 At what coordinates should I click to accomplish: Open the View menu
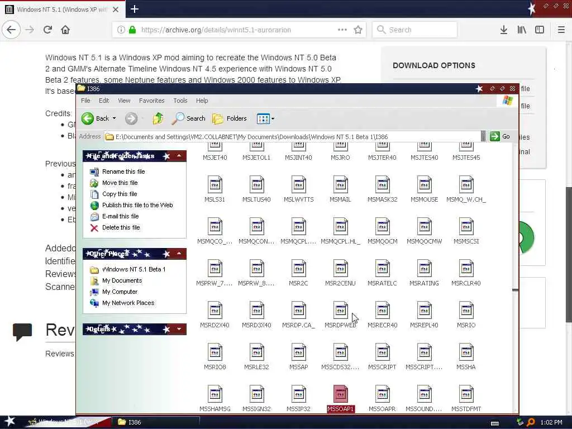click(x=124, y=101)
